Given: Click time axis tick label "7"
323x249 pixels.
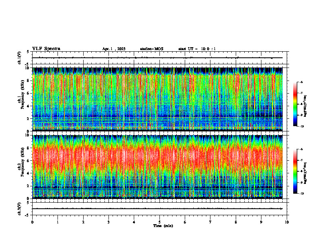Looking at the screenshot, I should pyautogui.click(x=210, y=222).
